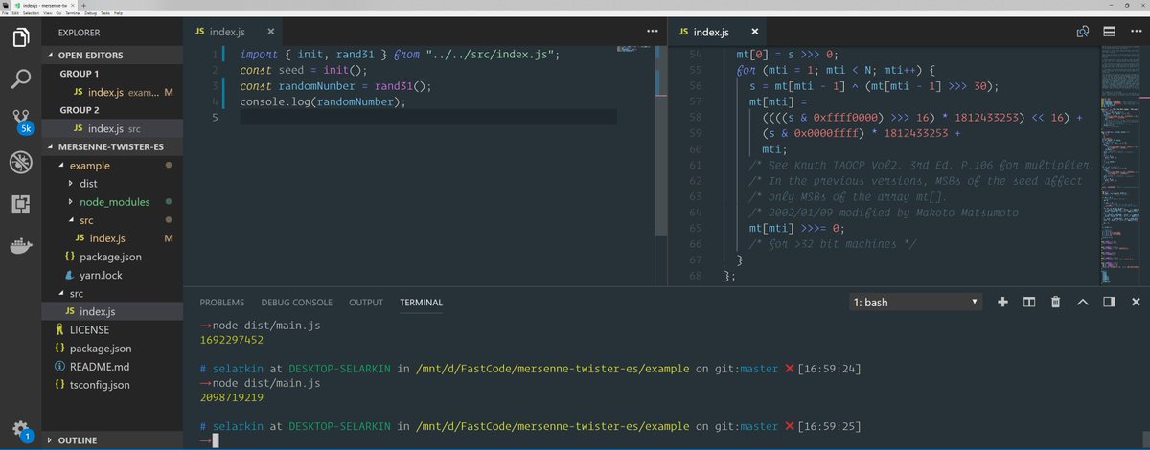Viewport: 1150px width, 450px height.
Task: Activate the right index.js editor tab
Action: [719, 32]
